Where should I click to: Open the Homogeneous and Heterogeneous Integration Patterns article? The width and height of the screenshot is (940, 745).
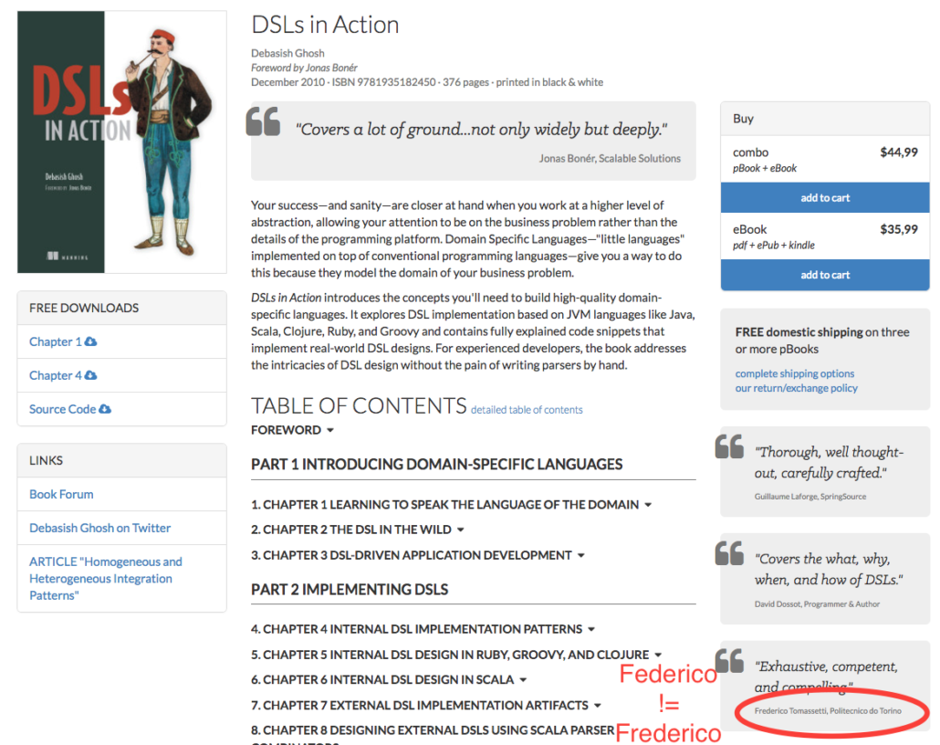106,578
